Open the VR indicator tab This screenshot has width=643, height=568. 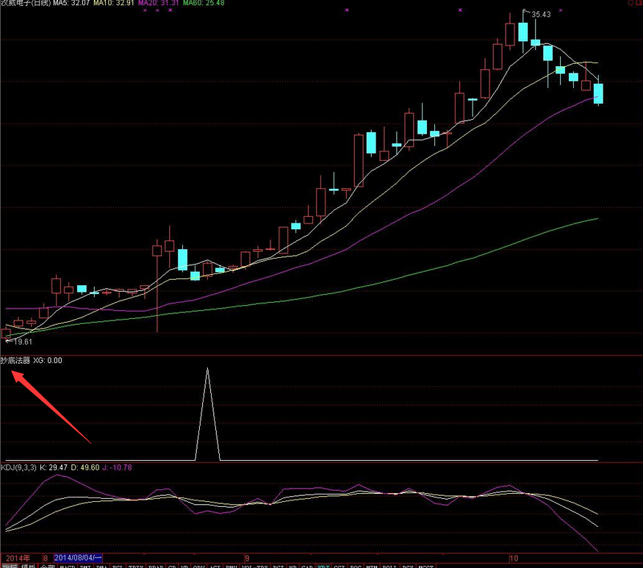click(184, 567)
